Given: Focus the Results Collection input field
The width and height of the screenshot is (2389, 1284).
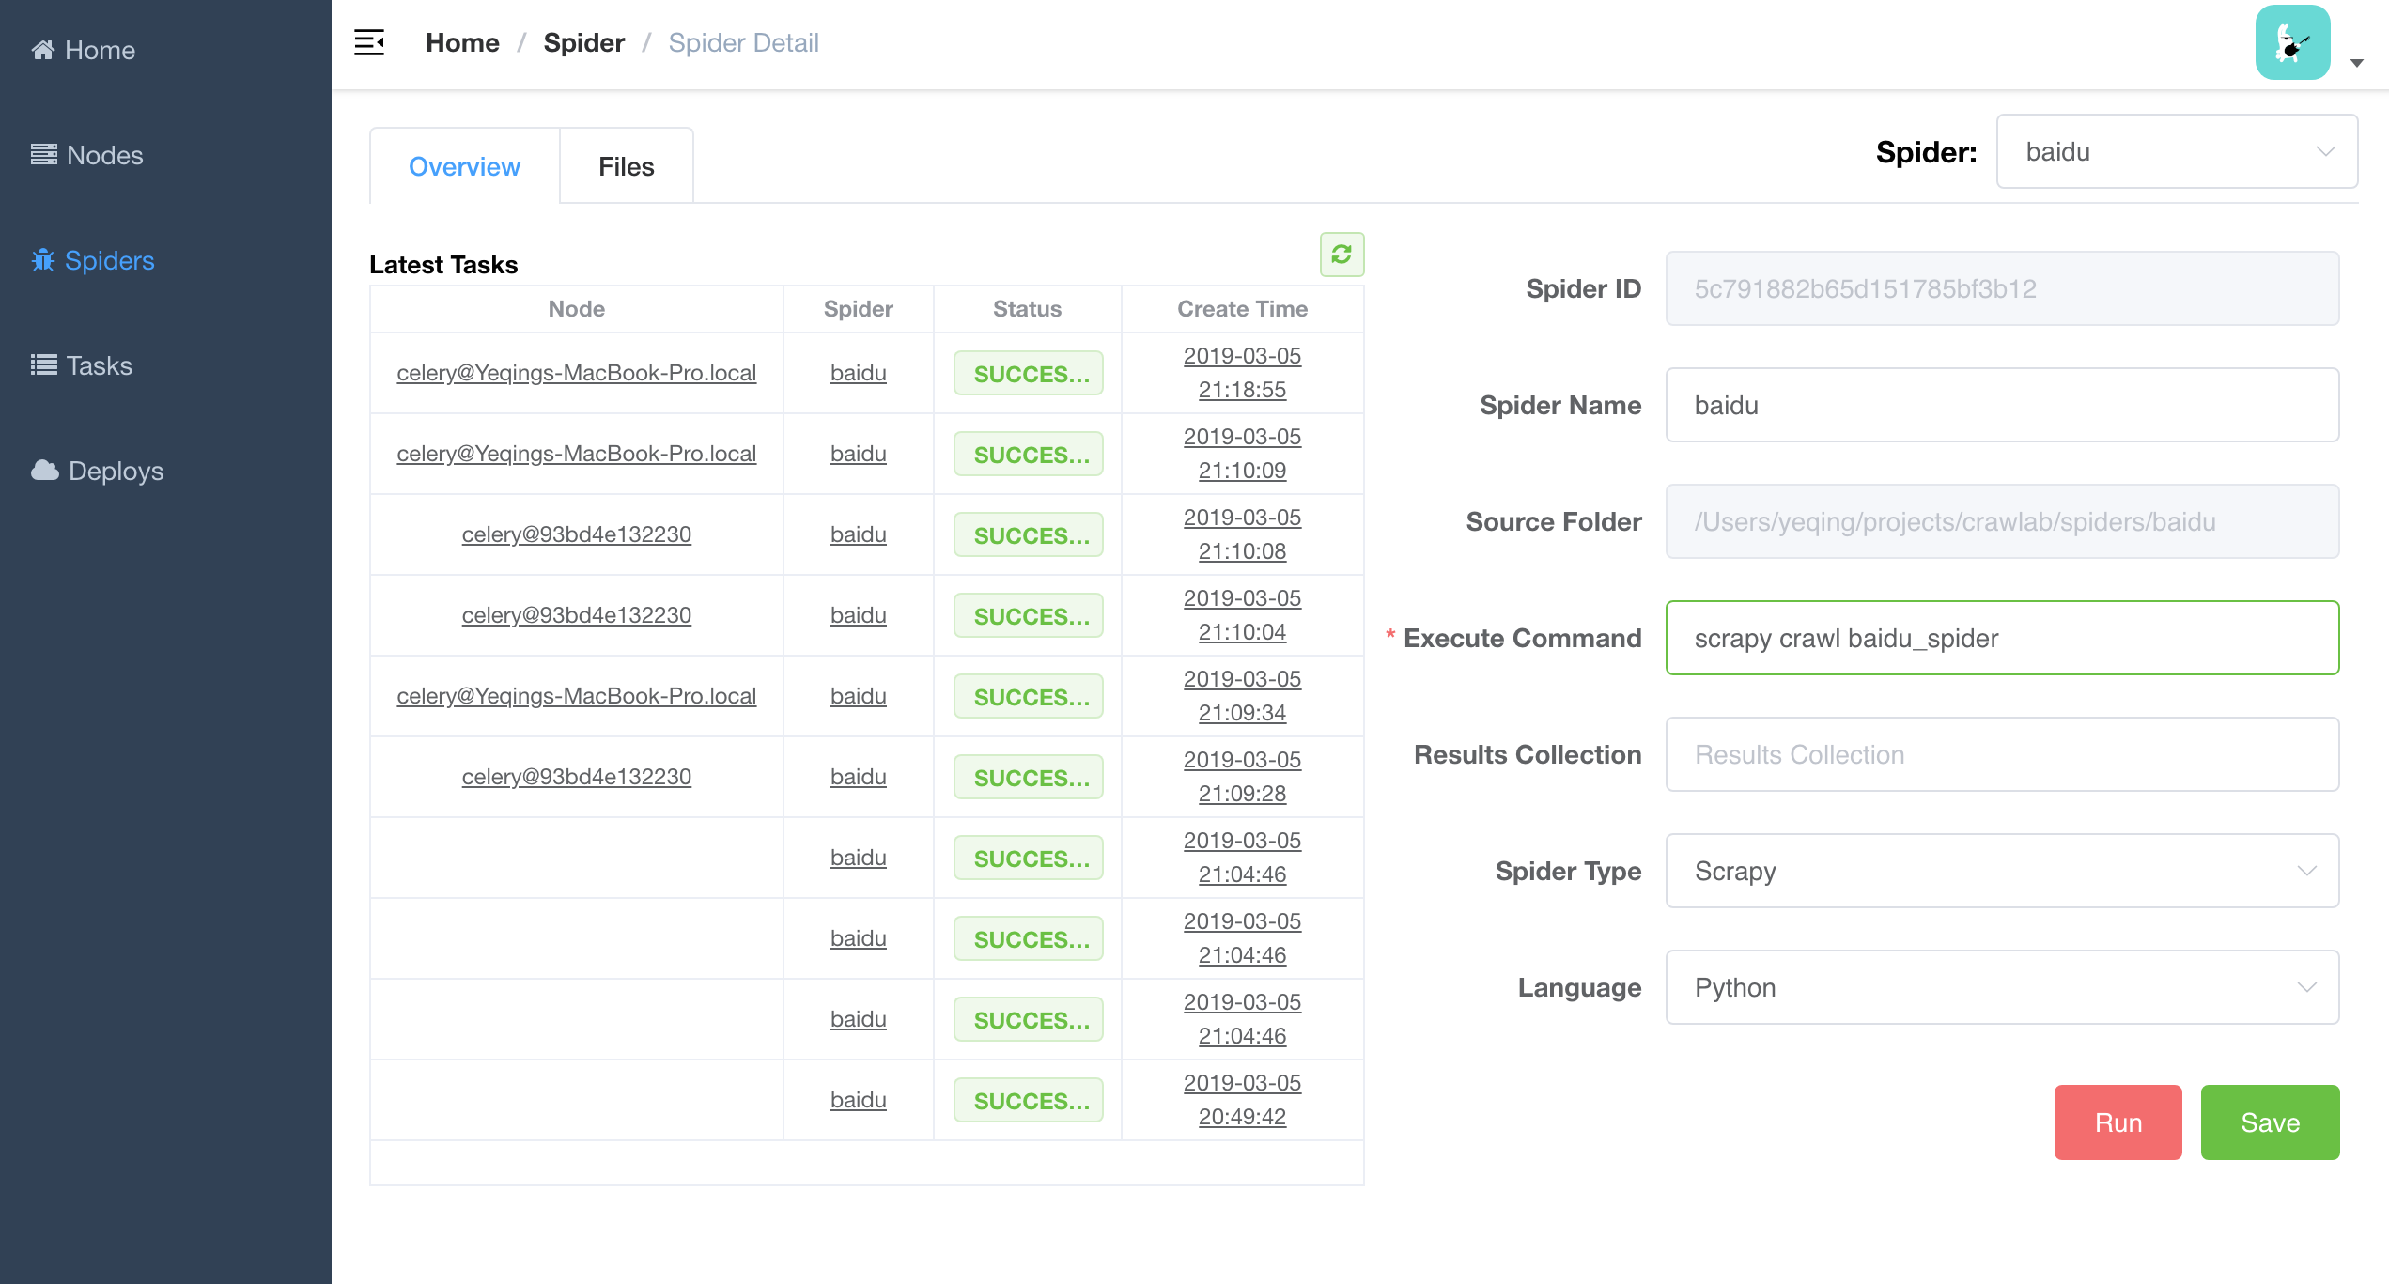Looking at the screenshot, I should pos(2001,754).
